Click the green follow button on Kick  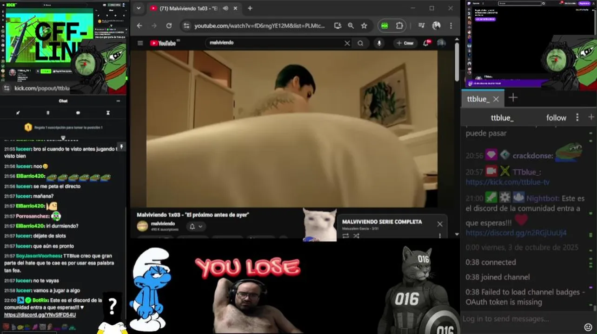tap(46, 71)
